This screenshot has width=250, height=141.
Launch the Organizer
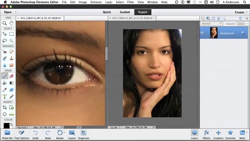pyautogui.click(x=84, y=135)
